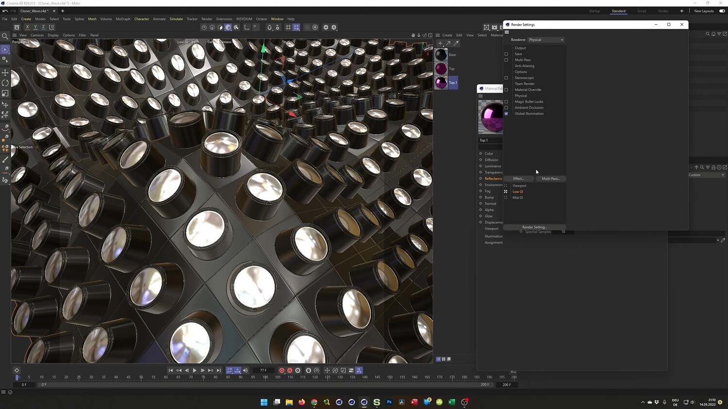Screen dimensions: 728x409
Task: Click the current frame field showing 77 F
Action: [264, 370]
